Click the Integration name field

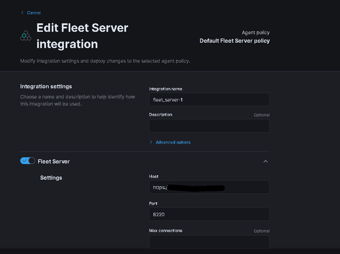tap(209, 100)
